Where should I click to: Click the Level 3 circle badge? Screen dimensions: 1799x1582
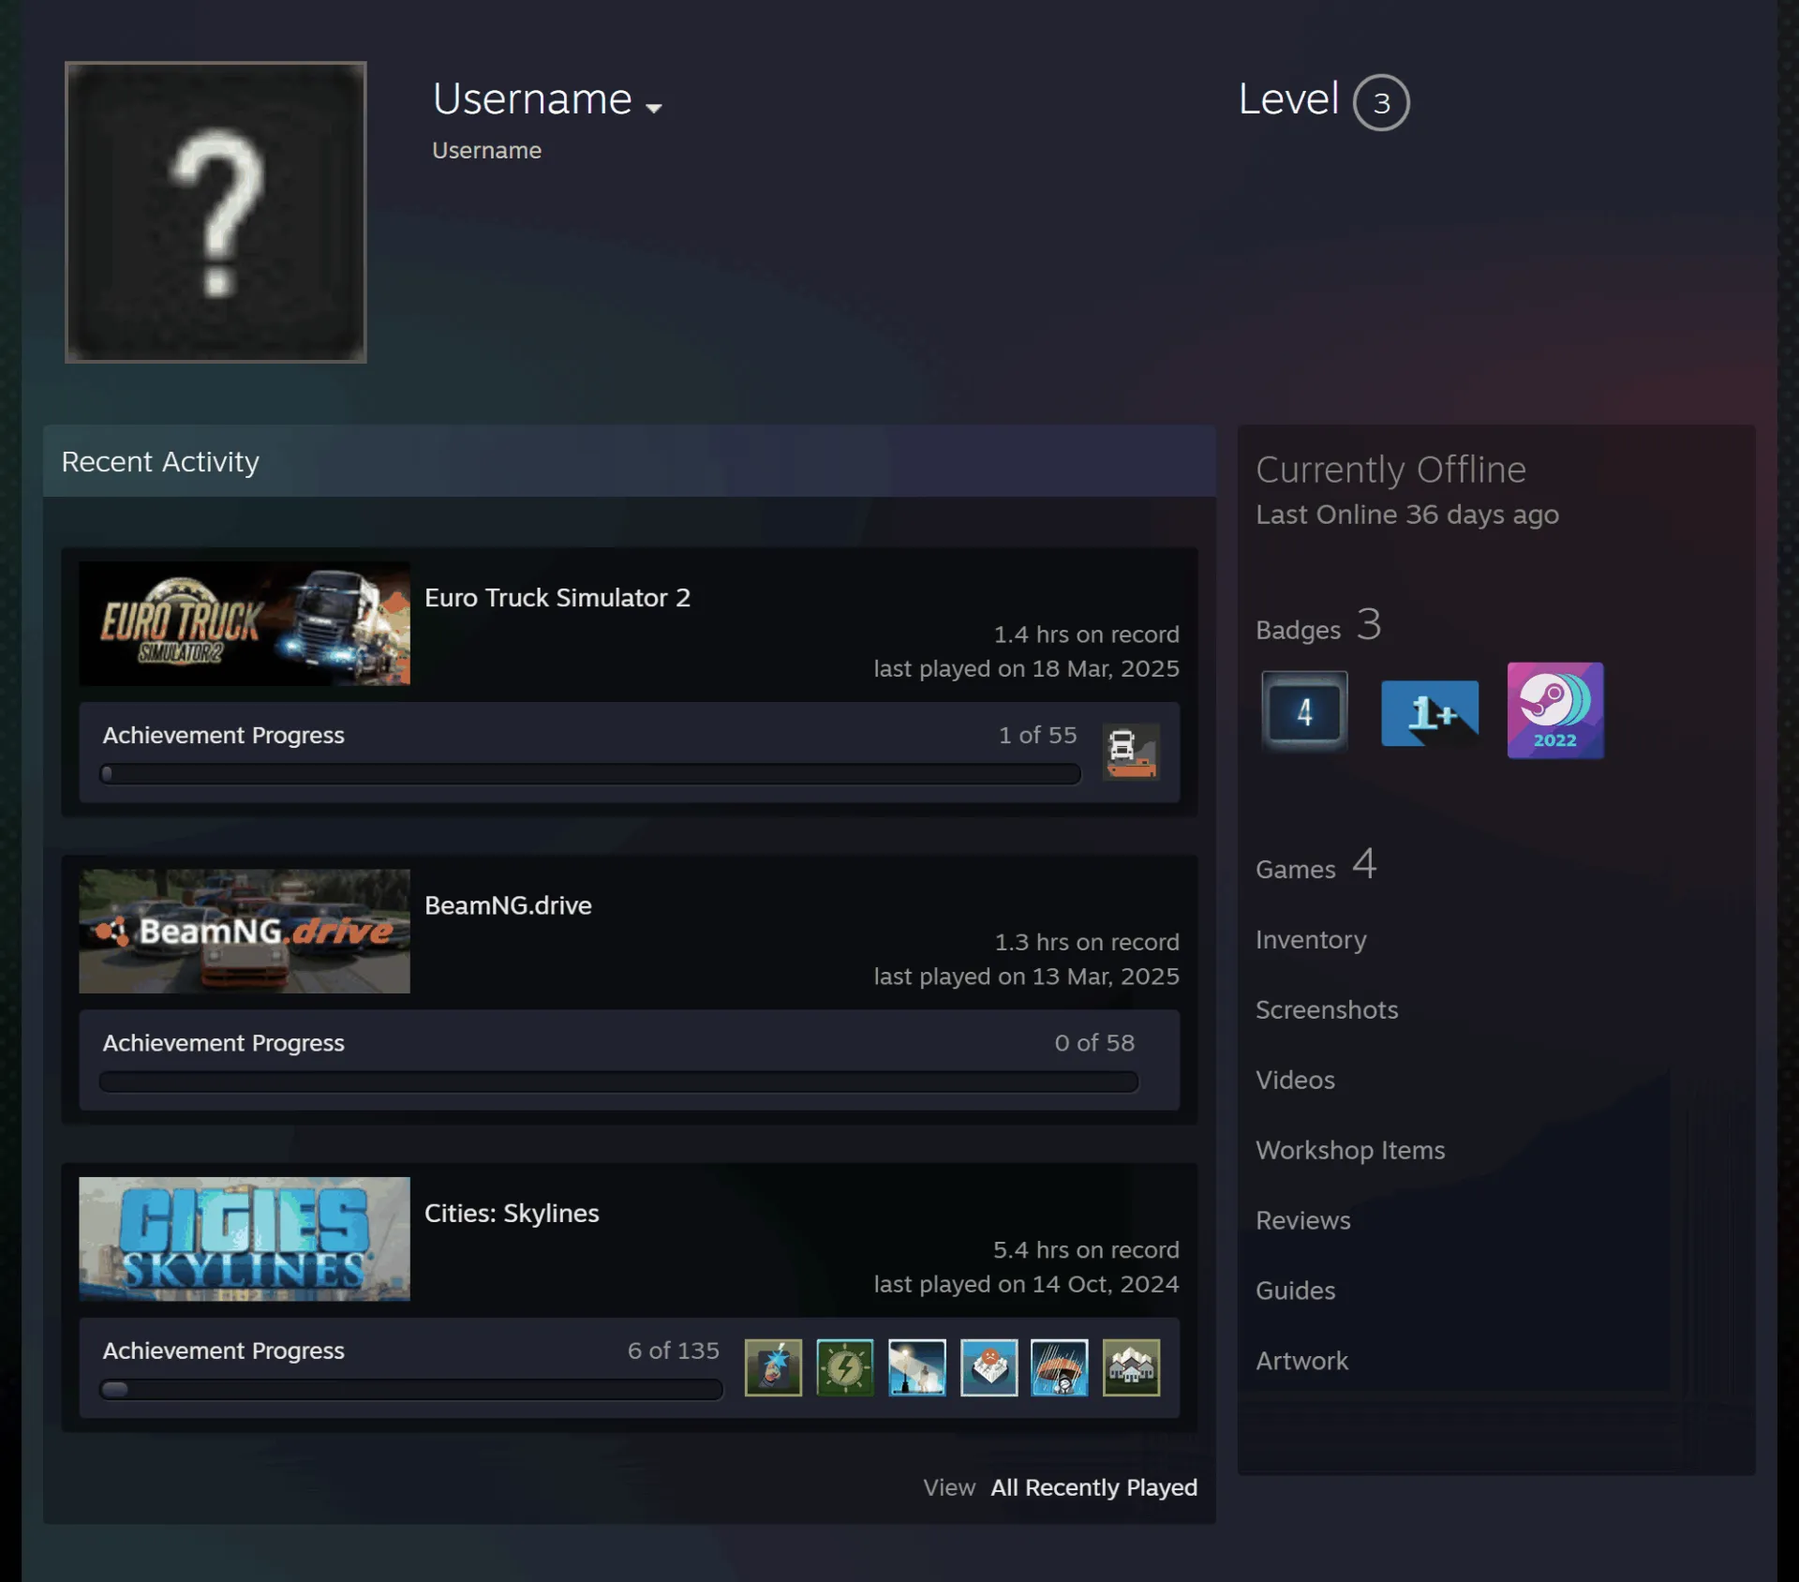[x=1381, y=102]
